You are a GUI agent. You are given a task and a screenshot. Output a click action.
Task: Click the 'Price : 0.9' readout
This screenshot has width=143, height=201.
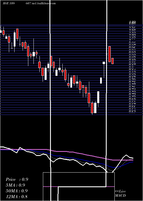pyautogui.click(x=17, y=179)
